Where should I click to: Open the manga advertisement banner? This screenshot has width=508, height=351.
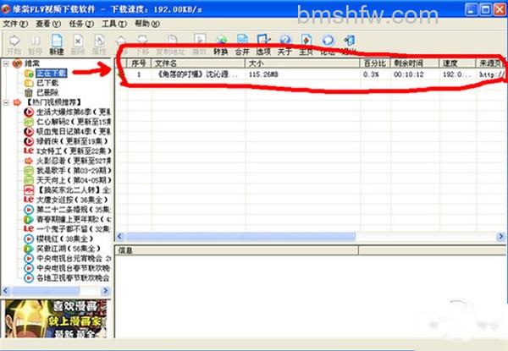[56, 319]
